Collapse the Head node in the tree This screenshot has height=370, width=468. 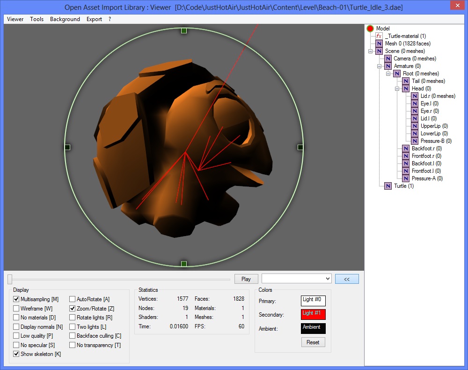397,89
